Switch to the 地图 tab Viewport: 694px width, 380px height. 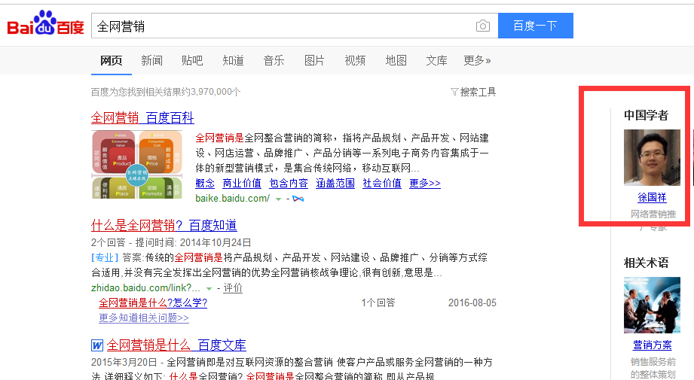(396, 60)
